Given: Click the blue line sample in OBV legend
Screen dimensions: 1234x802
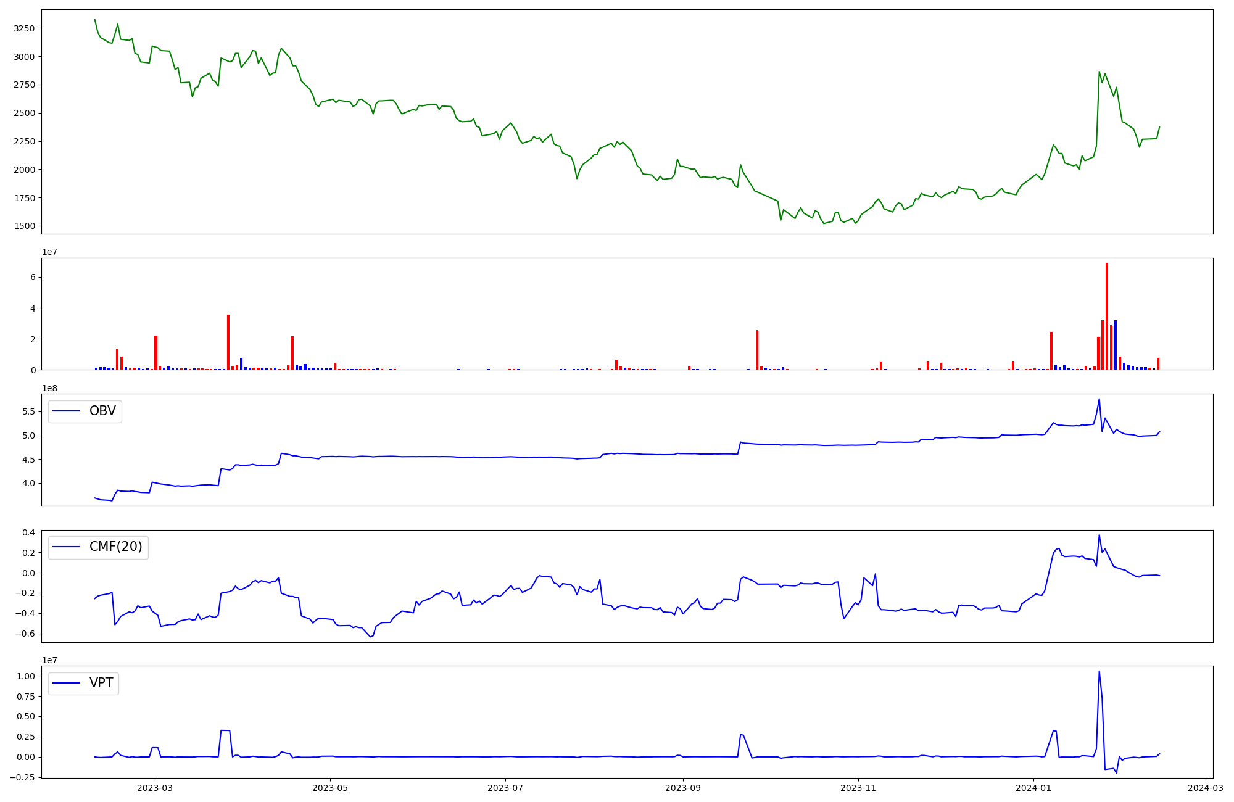Looking at the screenshot, I should coord(67,411).
